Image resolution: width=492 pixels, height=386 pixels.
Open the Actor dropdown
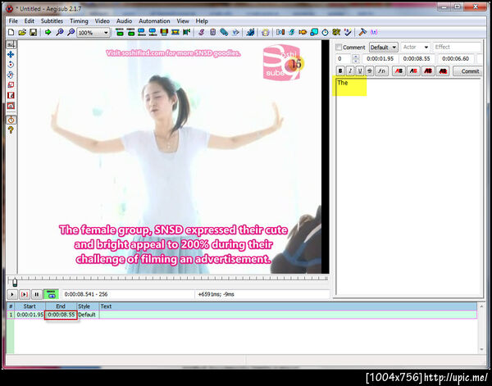pos(415,48)
